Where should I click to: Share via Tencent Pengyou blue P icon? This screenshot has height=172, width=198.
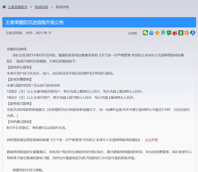(x=163, y=33)
